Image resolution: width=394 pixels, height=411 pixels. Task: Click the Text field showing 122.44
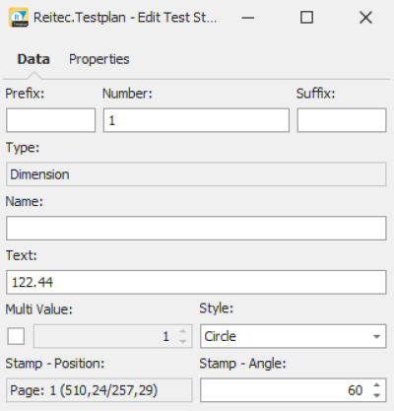196,282
